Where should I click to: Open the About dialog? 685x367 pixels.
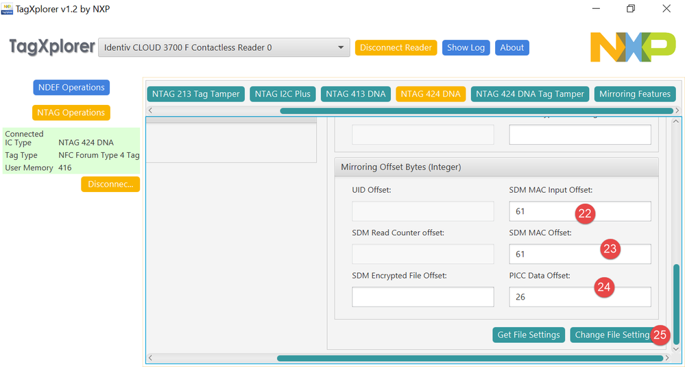(x=512, y=47)
